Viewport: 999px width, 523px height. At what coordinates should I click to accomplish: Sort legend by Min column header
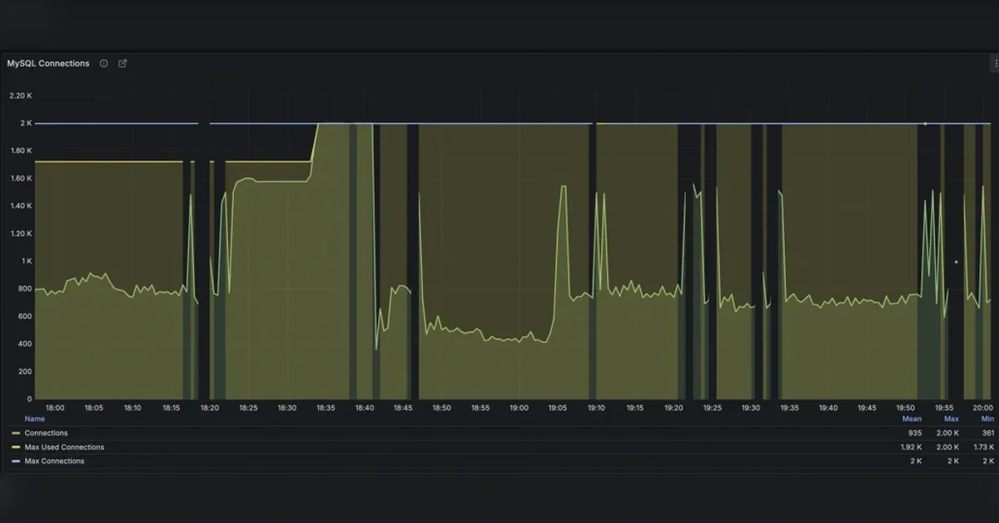pyautogui.click(x=987, y=419)
